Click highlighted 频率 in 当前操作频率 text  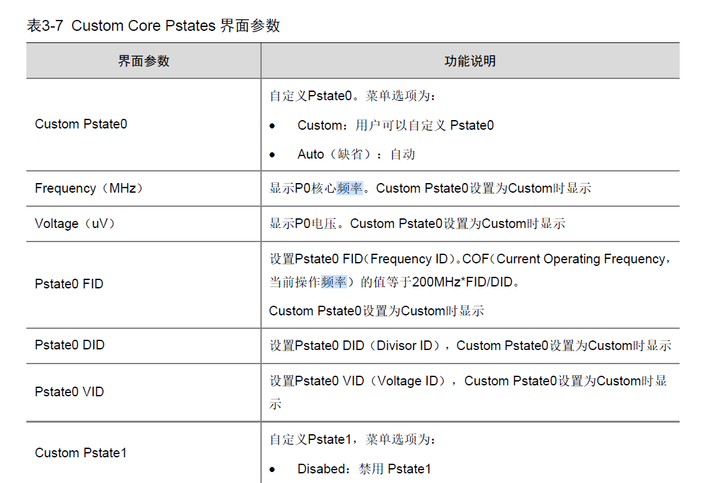334,282
